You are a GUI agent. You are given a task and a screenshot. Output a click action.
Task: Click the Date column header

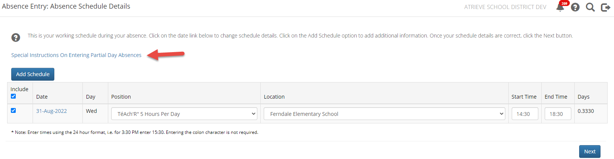(x=42, y=97)
